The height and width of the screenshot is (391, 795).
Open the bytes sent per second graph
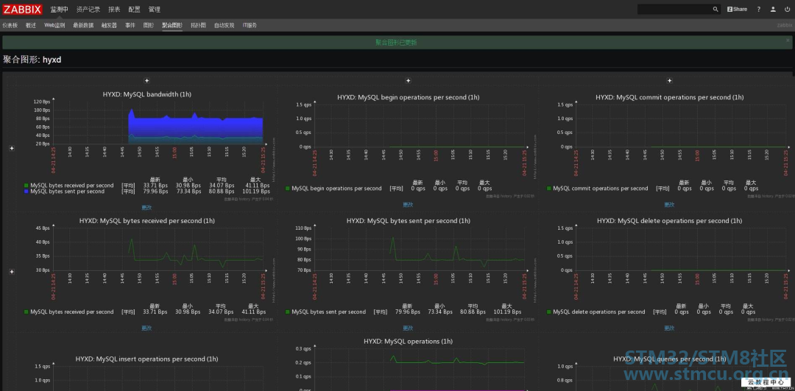tap(408, 270)
